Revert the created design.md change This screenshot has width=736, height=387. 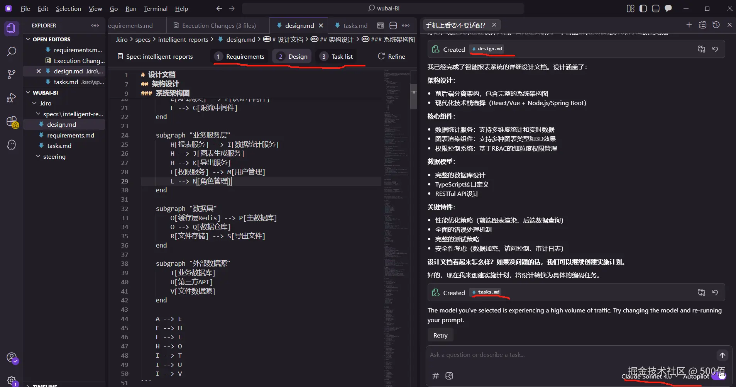pos(715,49)
